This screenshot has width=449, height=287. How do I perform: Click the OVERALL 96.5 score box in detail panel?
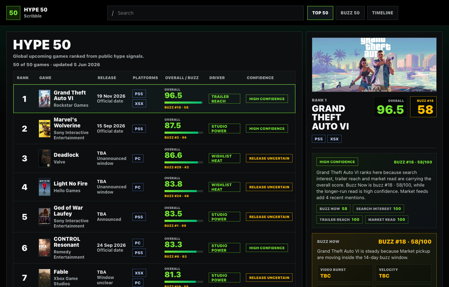coord(390,107)
